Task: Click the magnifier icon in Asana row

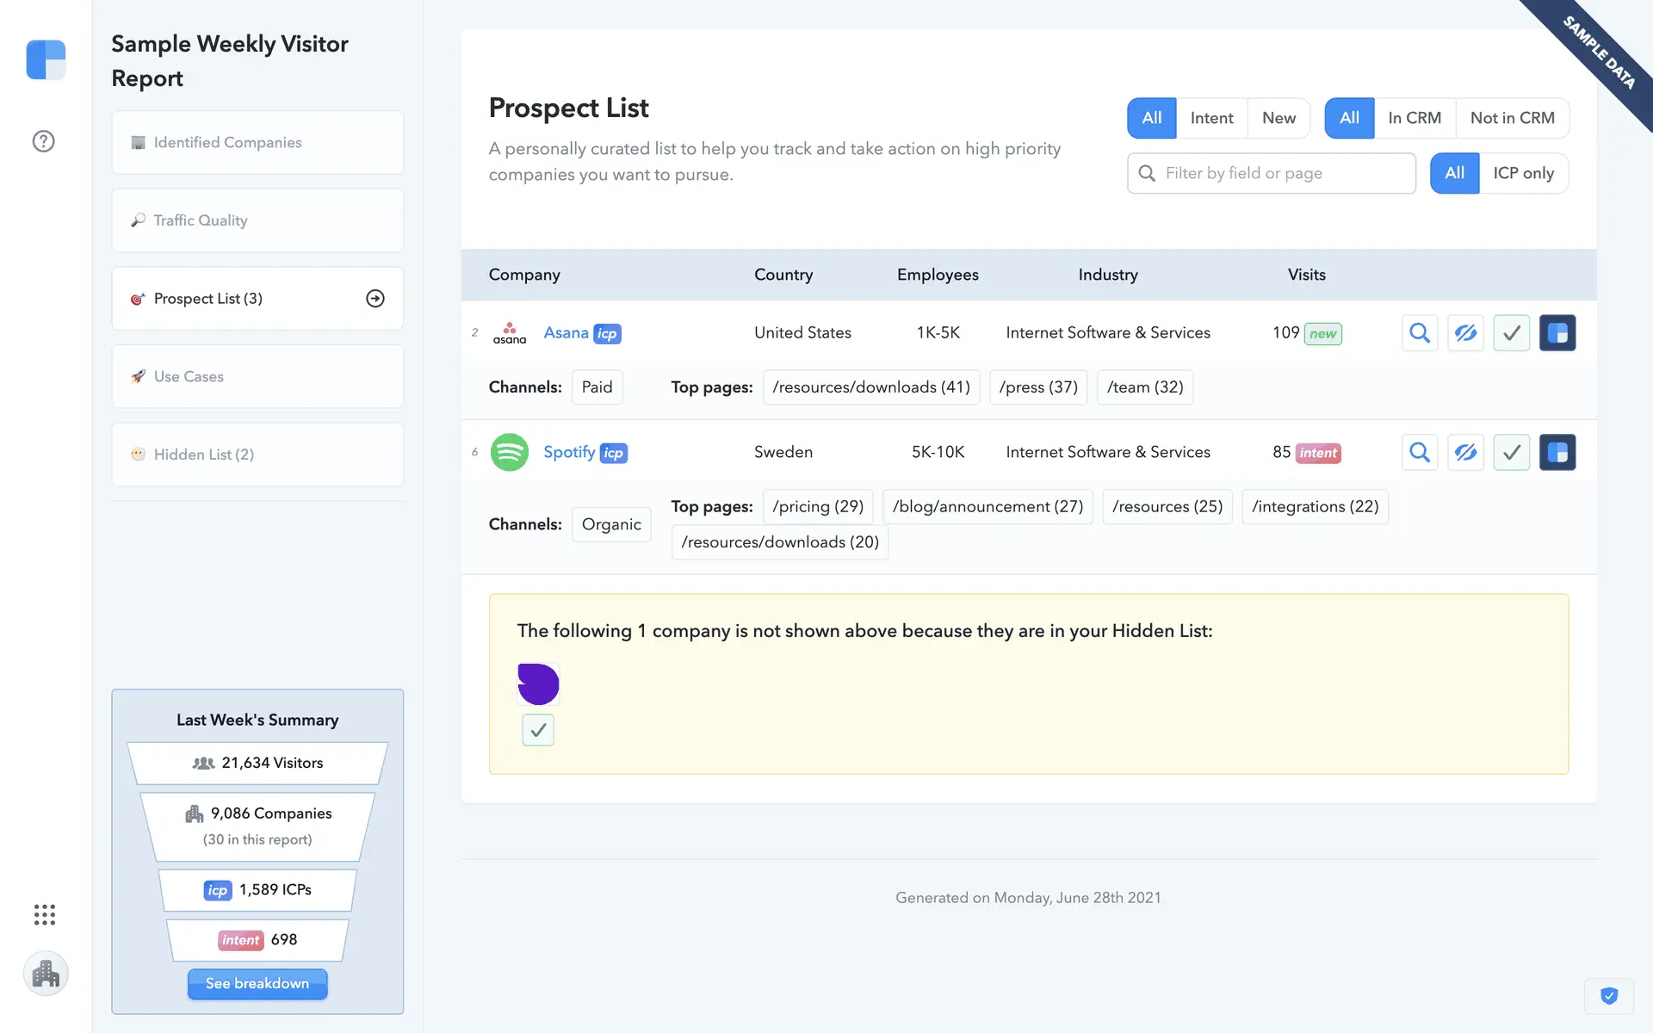Action: point(1419,333)
